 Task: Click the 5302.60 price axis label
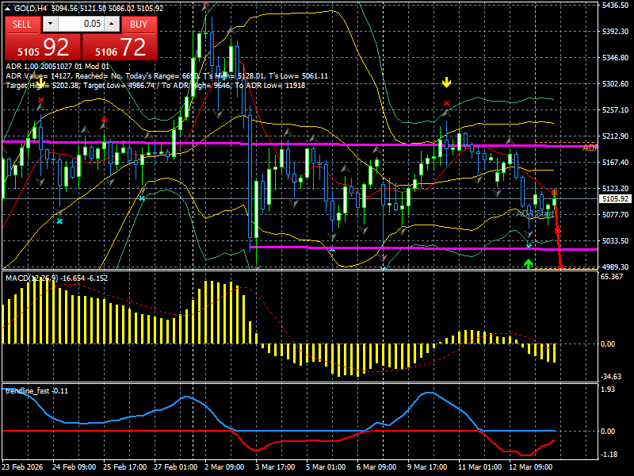click(615, 84)
